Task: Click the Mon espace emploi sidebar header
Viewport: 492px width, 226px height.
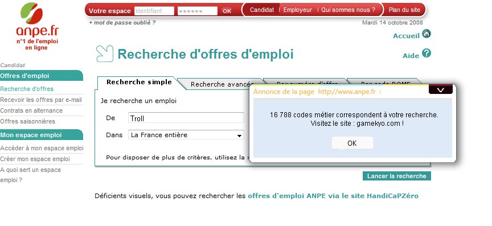Action: click(x=42, y=135)
